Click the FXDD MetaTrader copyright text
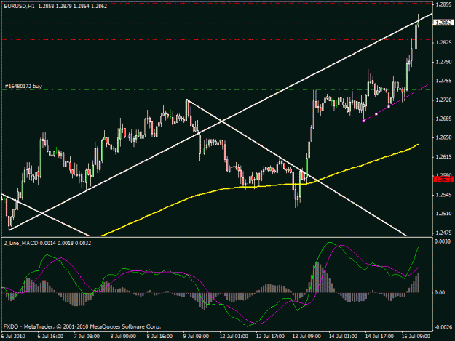Screen dimensions: 455x341 coord(82,326)
